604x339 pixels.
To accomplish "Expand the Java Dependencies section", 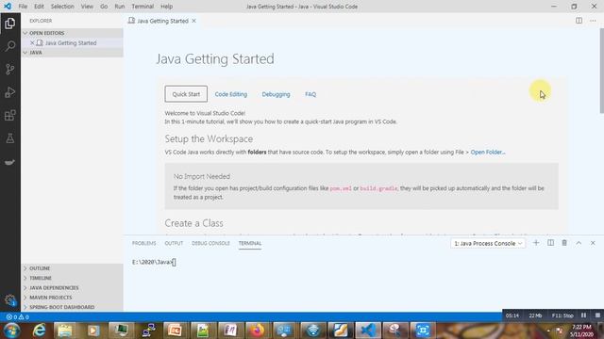I will point(73,287).
